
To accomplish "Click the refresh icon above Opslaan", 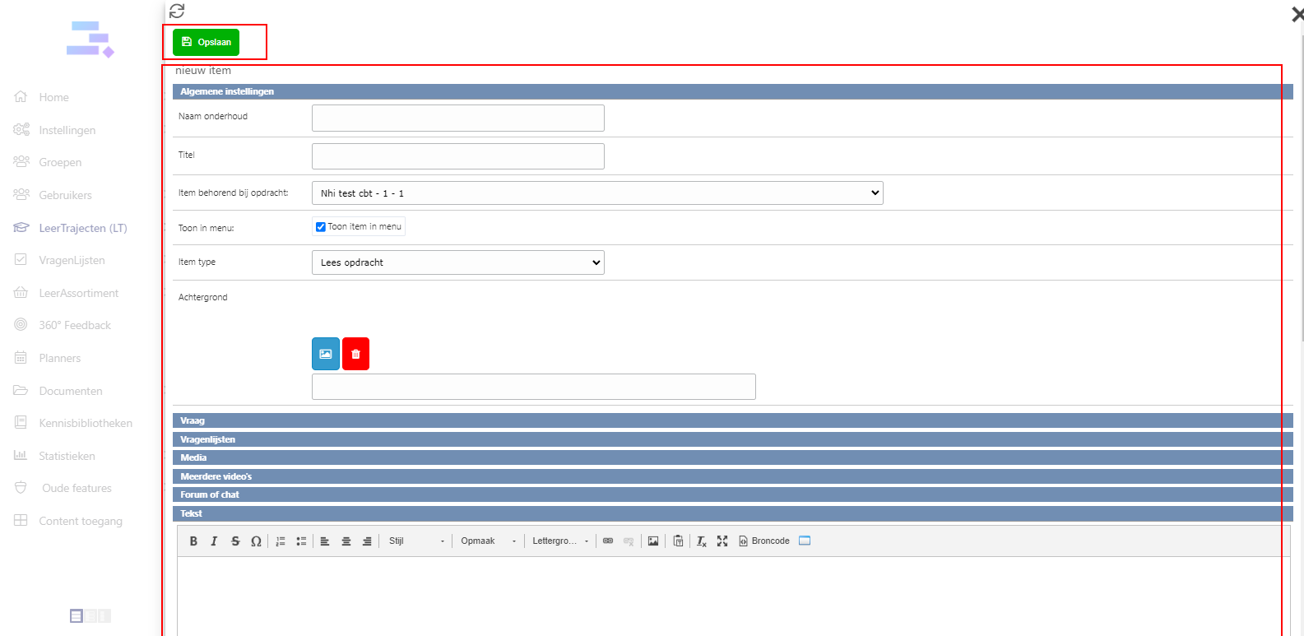I will click(x=177, y=11).
